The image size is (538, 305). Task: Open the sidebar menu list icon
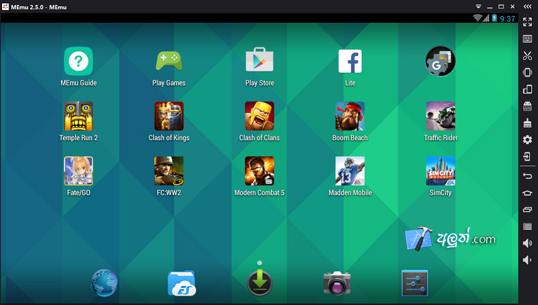527,226
